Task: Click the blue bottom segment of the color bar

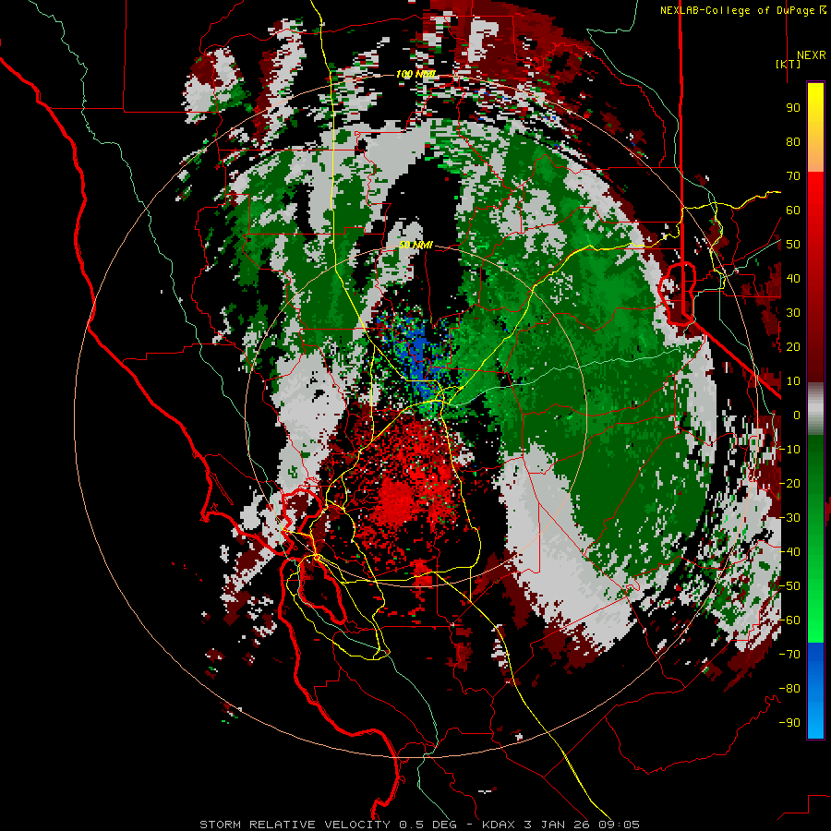Action: click(815, 691)
